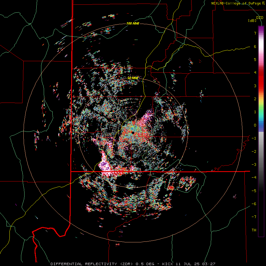Click the -2 dB tick label
This screenshot has width=266, height=266.
(x=254, y=152)
